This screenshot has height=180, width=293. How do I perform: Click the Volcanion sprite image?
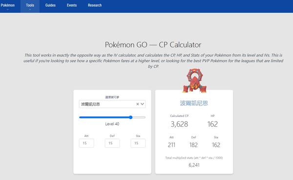(194, 80)
